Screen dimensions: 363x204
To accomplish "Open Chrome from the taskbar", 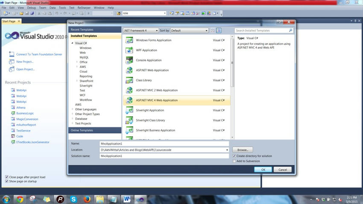I will pyautogui.click(x=20, y=199).
